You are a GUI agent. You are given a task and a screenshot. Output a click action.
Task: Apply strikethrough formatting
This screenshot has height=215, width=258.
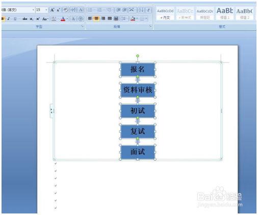pos(25,19)
